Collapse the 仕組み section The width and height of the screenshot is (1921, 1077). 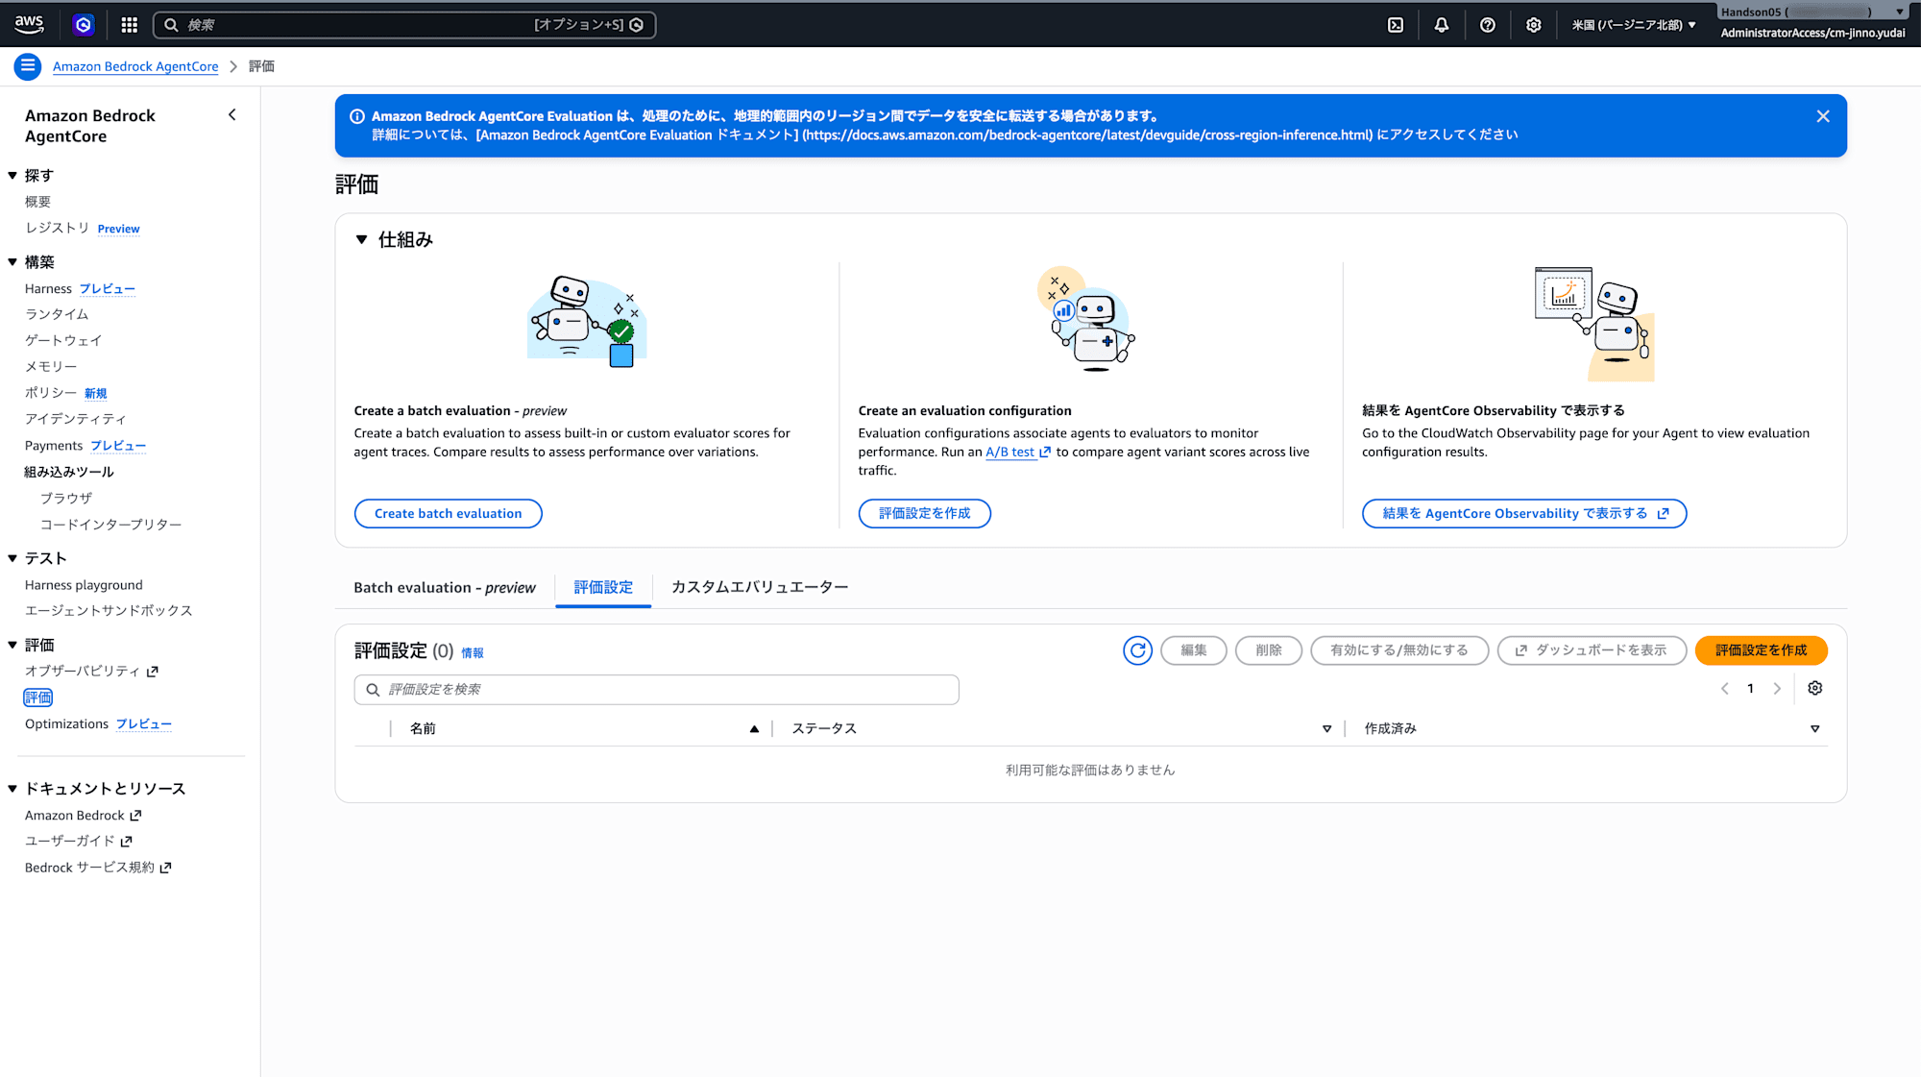[362, 240]
